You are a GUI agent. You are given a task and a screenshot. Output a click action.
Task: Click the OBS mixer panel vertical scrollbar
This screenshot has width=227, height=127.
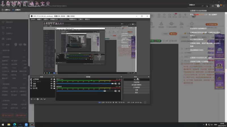coord(122,89)
